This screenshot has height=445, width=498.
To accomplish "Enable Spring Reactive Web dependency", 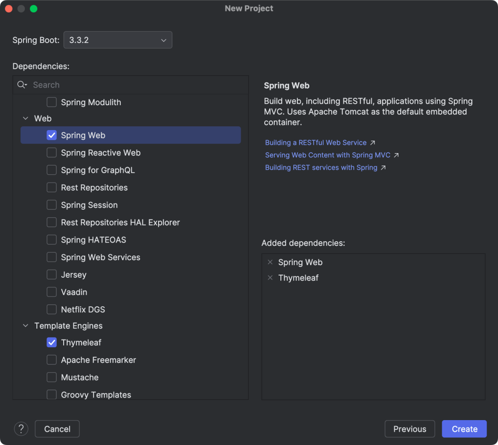I will 52,153.
